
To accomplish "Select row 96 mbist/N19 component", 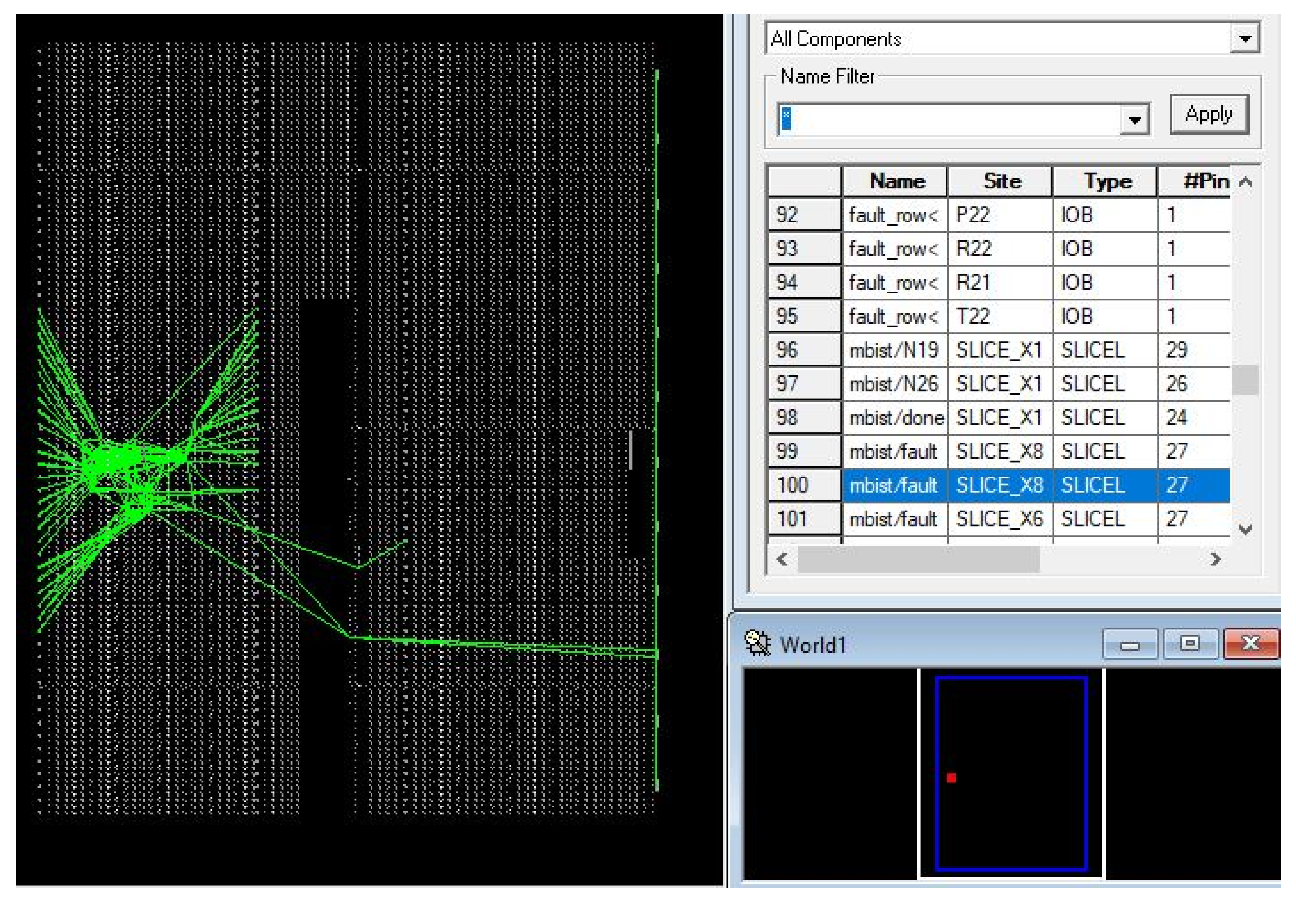I will (x=894, y=350).
